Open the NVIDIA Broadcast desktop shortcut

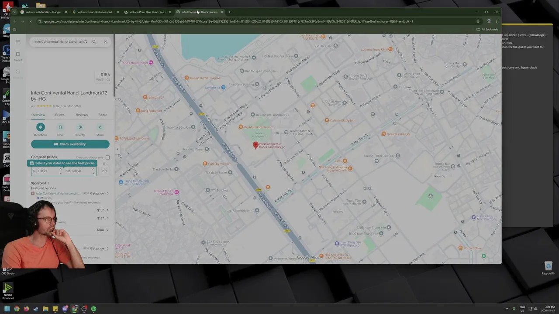pyautogui.click(x=8, y=290)
